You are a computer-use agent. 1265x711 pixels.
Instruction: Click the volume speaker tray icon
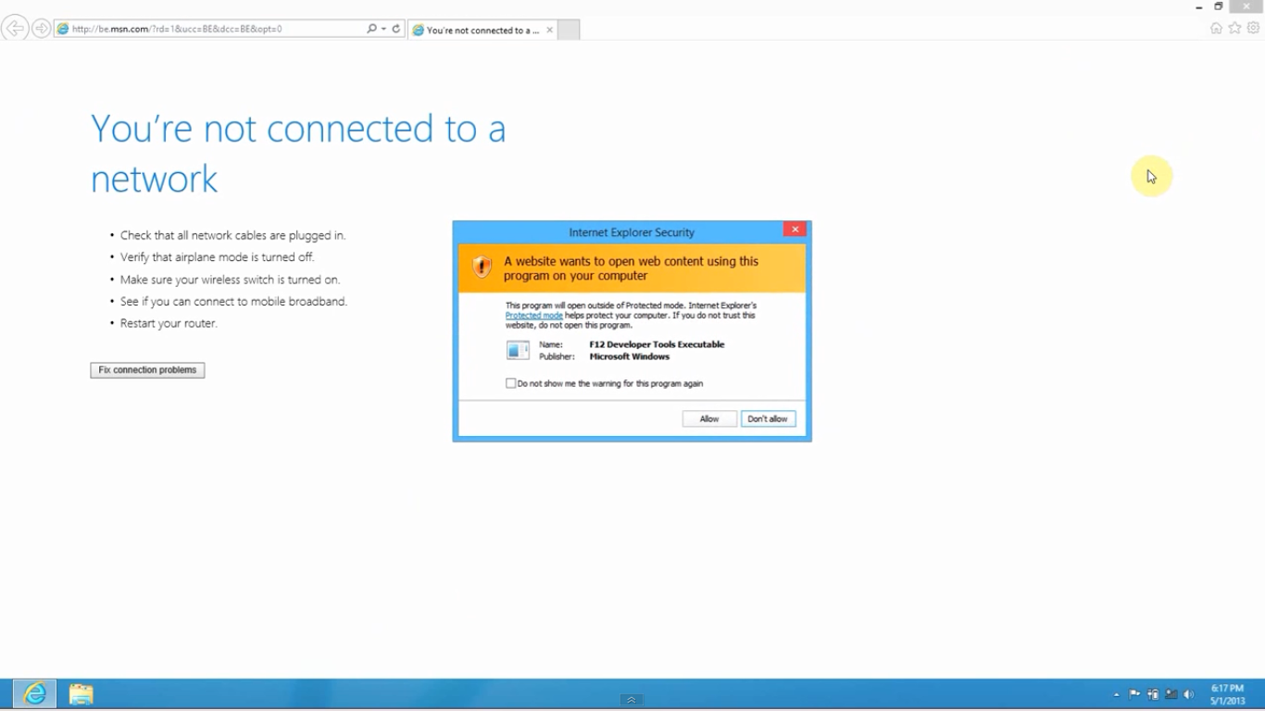coord(1189,694)
